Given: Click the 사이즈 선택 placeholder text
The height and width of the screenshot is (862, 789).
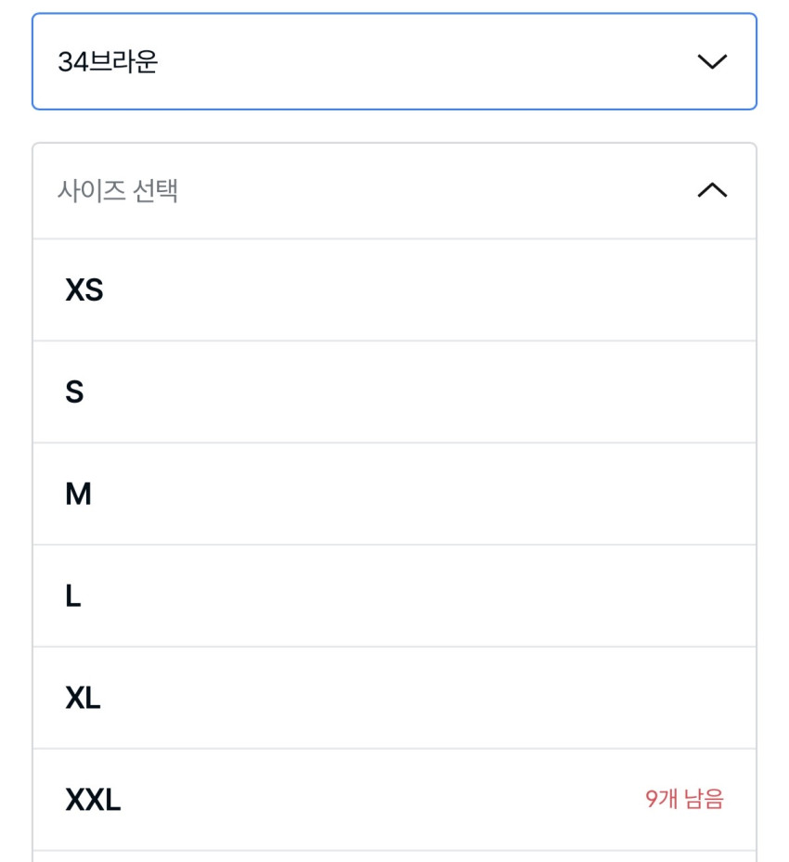Looking at the screenshot, I should click(118, 191).
